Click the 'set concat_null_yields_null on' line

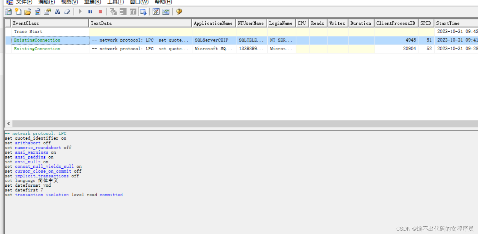click(43, 166)
